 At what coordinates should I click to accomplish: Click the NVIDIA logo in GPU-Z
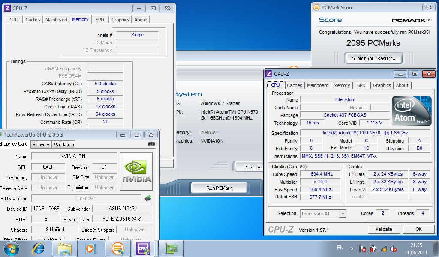(136, 171)
